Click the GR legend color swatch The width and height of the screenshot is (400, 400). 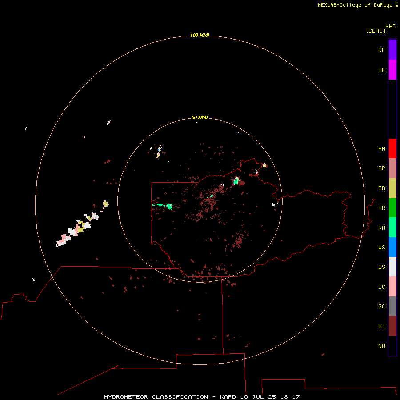tap(392, 168)
